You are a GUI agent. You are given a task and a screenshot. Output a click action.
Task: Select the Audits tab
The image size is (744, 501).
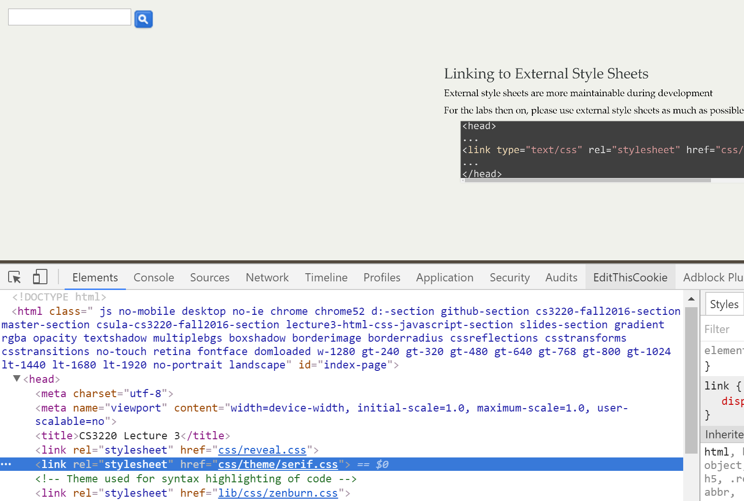point(561,278)
